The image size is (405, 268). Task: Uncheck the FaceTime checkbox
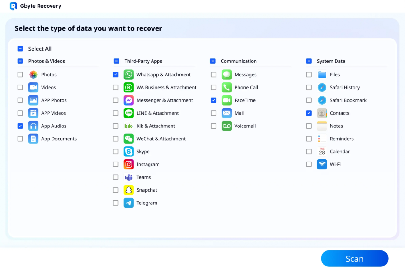tap(214, 100)
